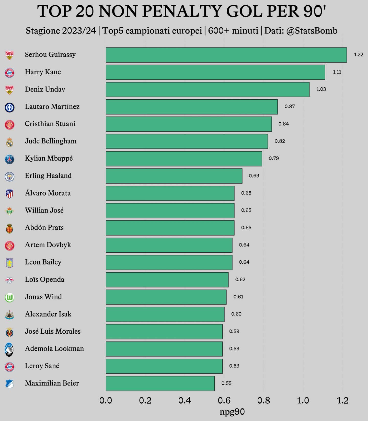Click the Stuttgart crest beside Serhou Guirassy
The width and height of the screenshot is (368, 421).
click(x=9, y=55)
